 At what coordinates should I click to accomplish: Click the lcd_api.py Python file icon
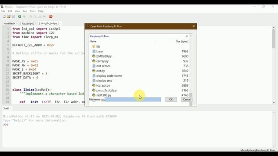[94, 85]
